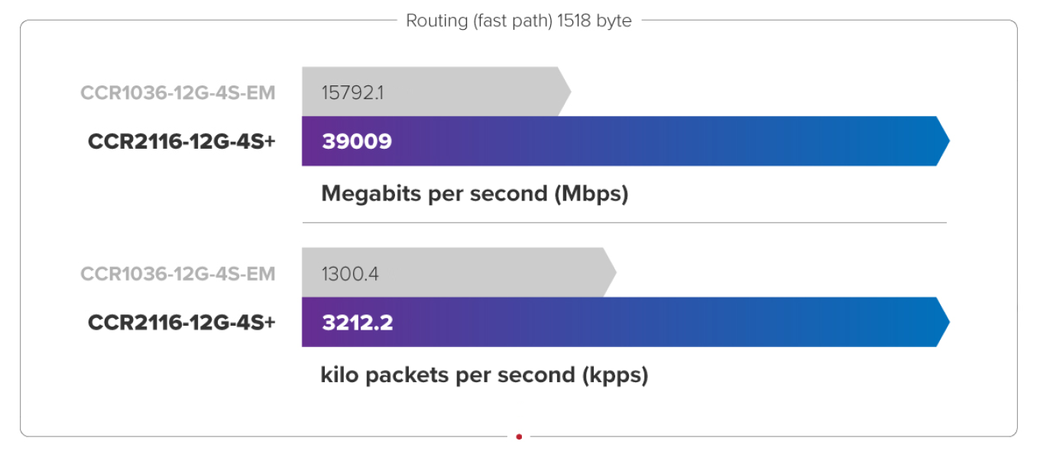Image resolution: width=1037 pixels, height=457 pixels.
Task: Click the 1300.4 value in gray bar
Action: (350, 274)
